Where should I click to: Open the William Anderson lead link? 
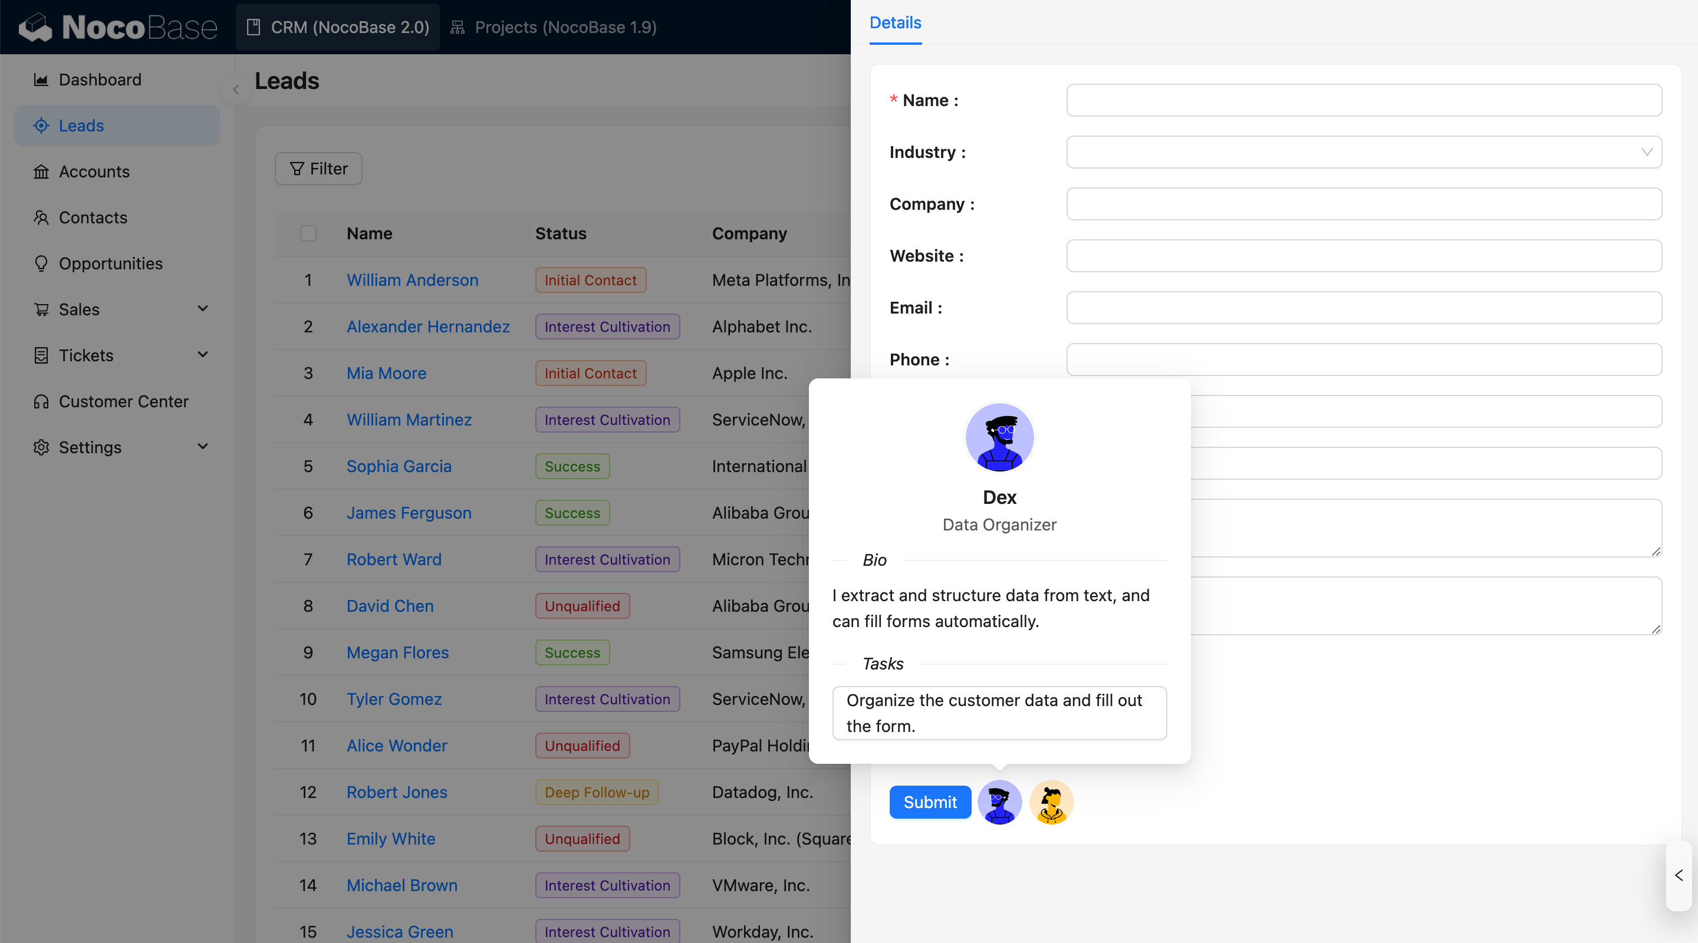click(x=412, y=280)
